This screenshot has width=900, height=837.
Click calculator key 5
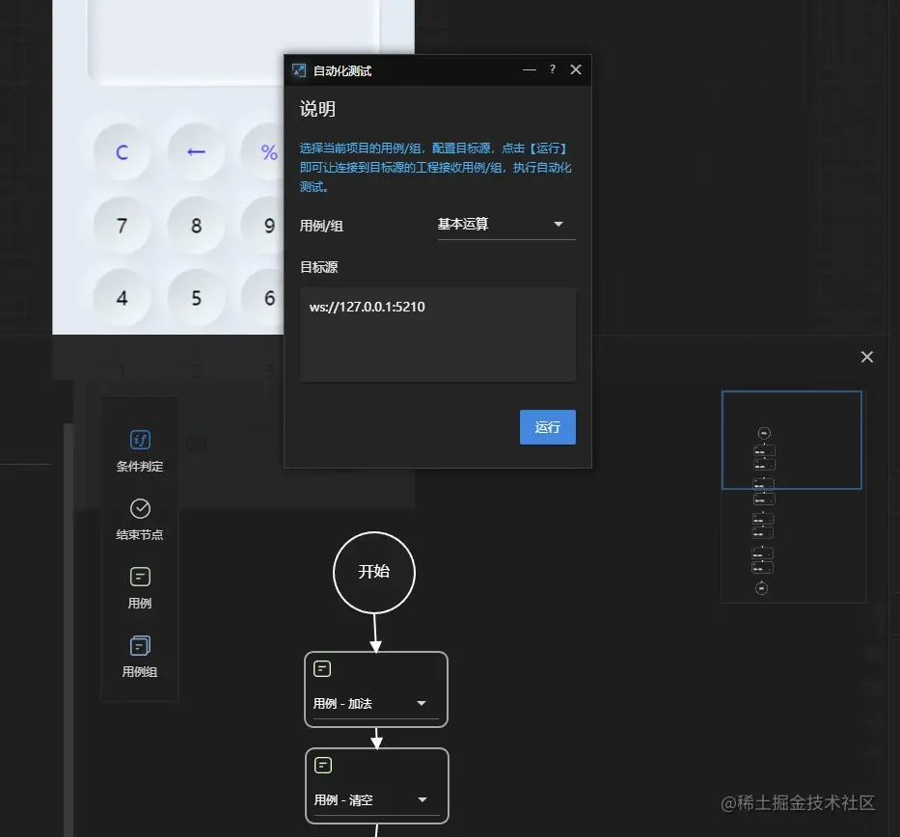pos(196,298)
